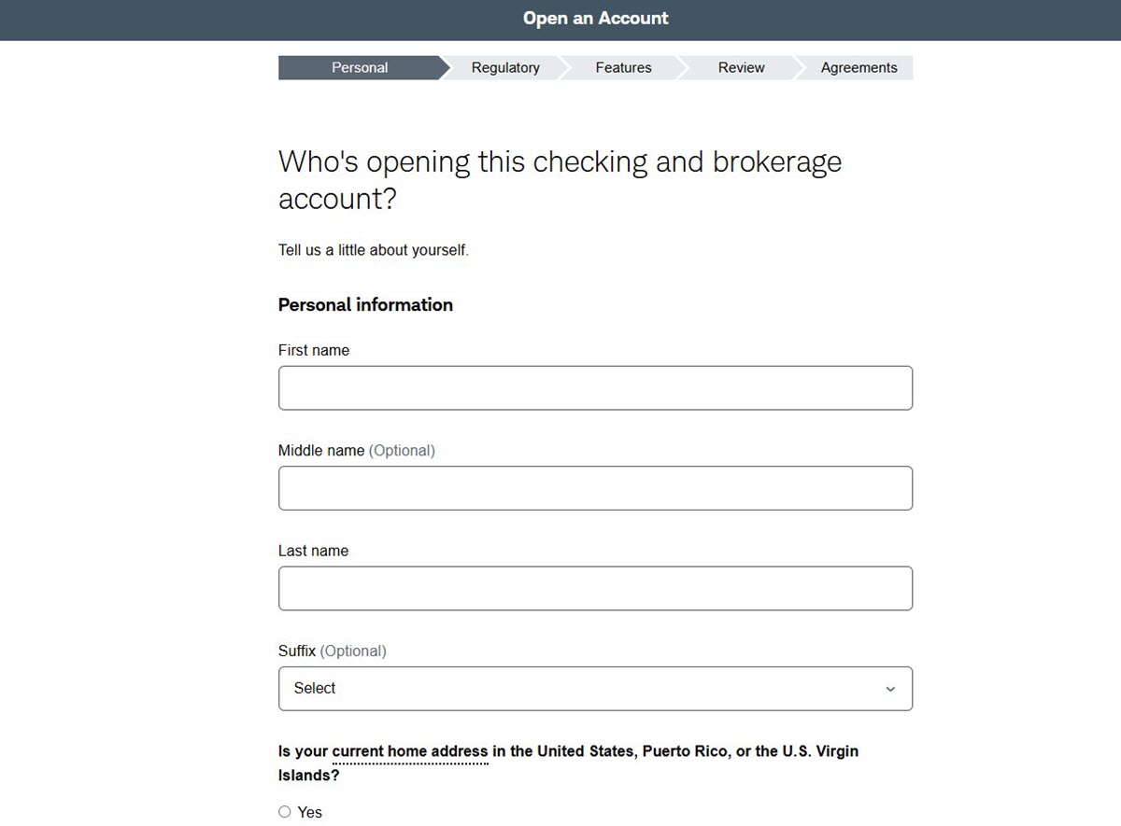Screen dimensions: 1121x826
Task: Show the current home address definition
Action: [410, 751]
